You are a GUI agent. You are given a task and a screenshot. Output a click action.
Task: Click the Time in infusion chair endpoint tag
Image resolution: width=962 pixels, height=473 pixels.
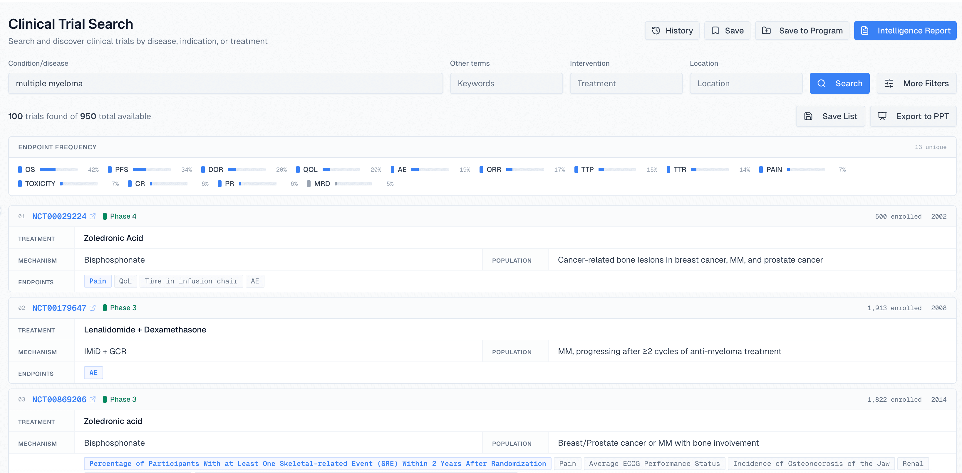point(191,281)
